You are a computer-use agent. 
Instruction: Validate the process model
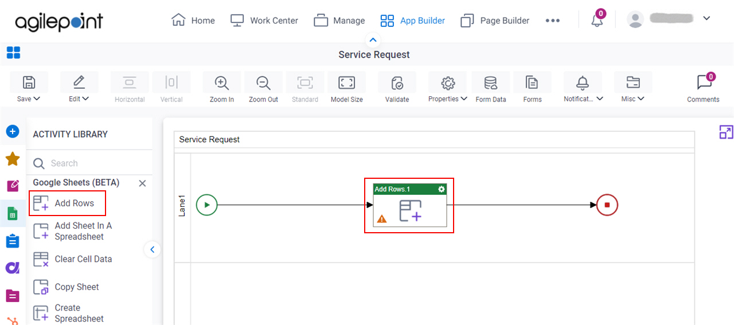pos(397,87)
